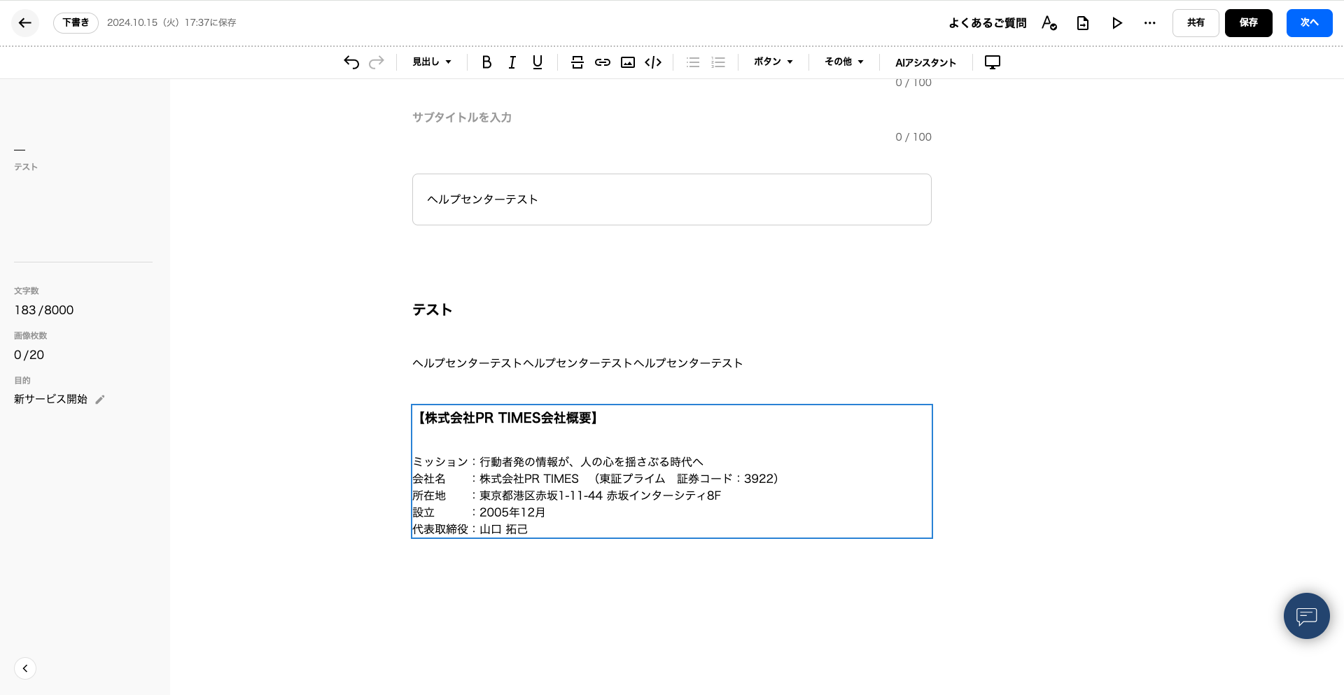The width and height of the screenshot is (1344, 695).
Task: Click the blue 次へ button
Action: pos(1309,23)
